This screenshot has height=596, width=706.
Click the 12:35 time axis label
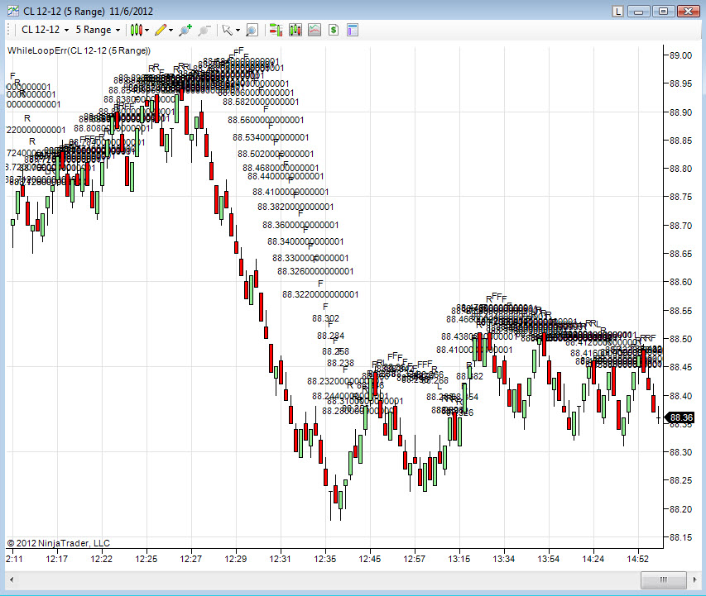pyautogui.click(x=325, y=559)
